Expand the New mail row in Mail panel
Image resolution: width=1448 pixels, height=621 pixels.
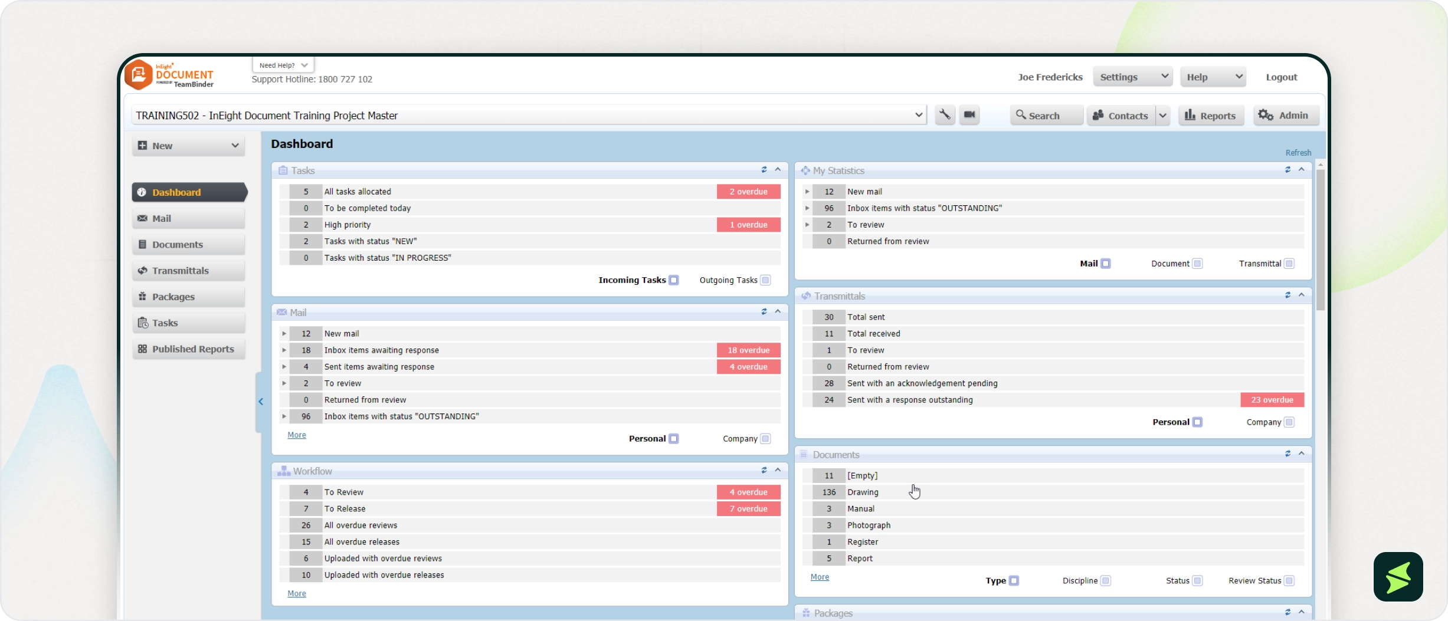[284, 334]
